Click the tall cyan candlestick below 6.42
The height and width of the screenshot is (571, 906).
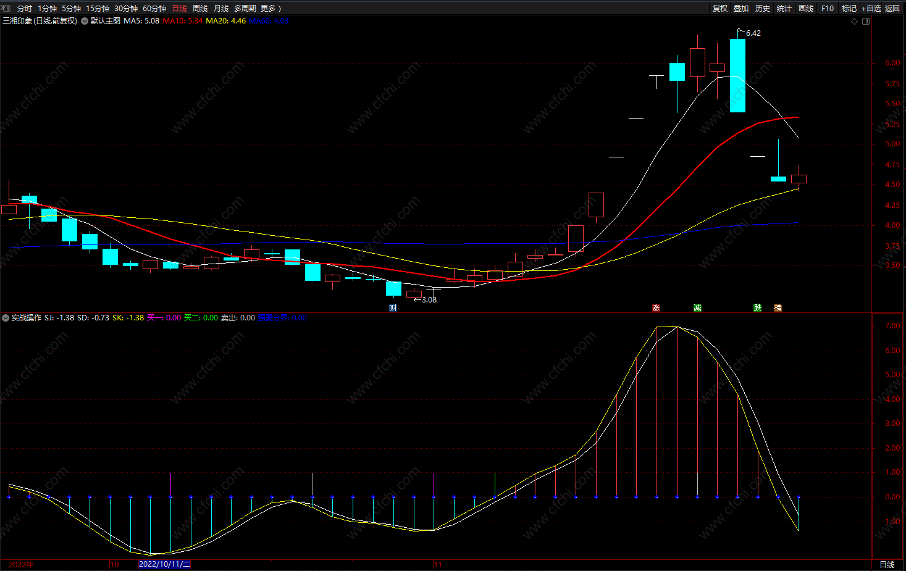(x=737, y=75)
